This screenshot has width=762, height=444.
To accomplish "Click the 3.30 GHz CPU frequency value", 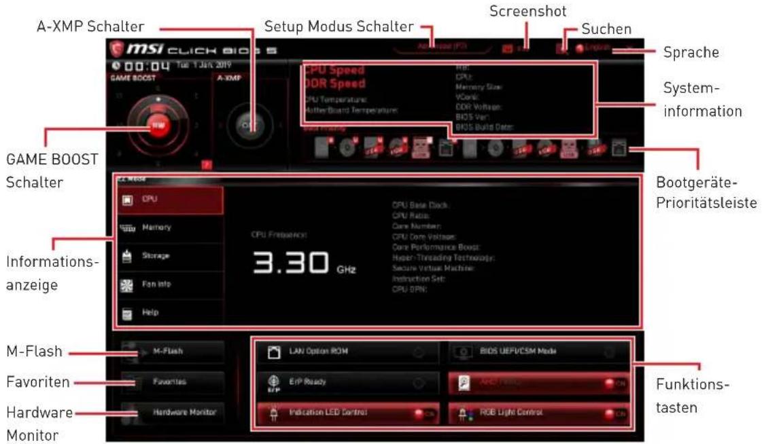I will 305,263.
